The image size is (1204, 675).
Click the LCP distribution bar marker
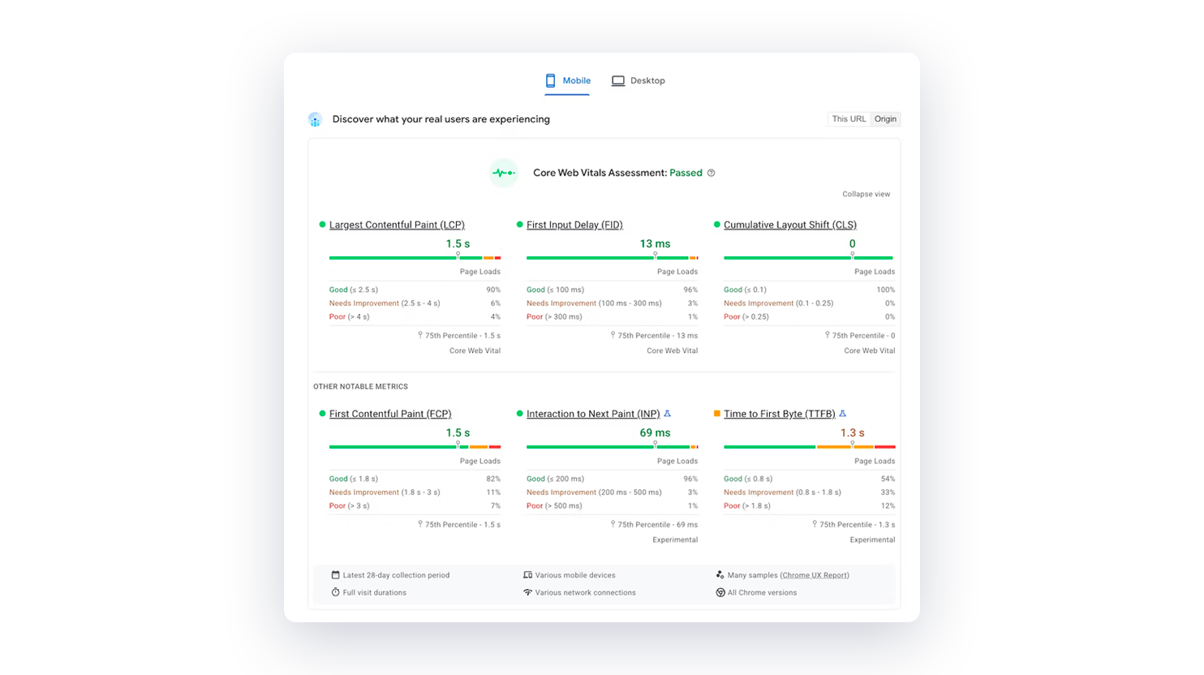pyautogui.click(x=458, y=256)
